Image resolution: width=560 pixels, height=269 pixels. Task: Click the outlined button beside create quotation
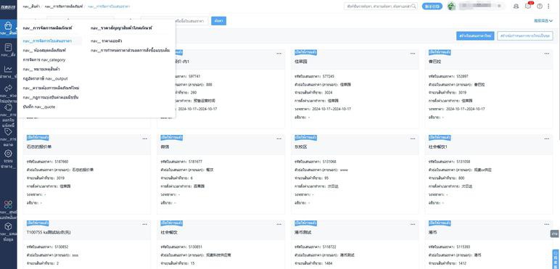tap(525, 36)
